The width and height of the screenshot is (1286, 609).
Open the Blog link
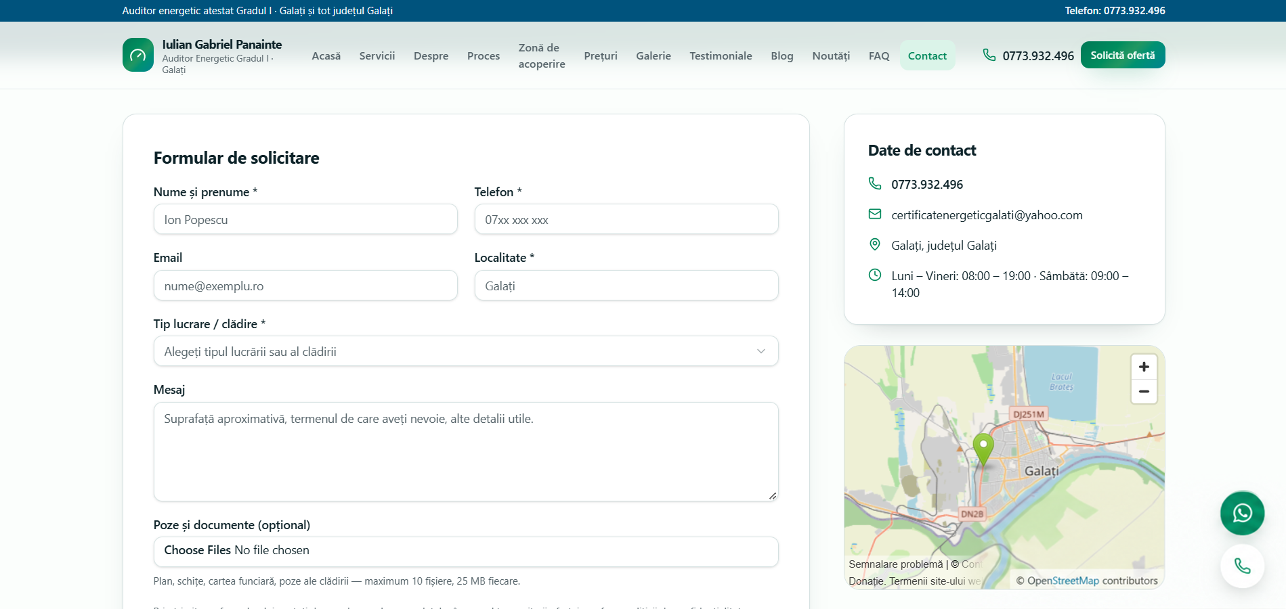[x=782, y=56]
